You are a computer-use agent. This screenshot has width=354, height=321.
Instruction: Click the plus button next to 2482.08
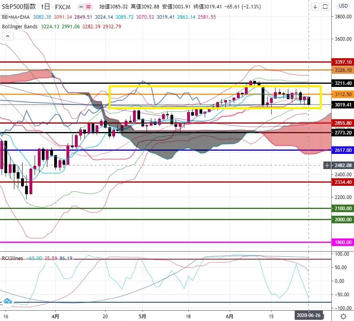[327, 165]
